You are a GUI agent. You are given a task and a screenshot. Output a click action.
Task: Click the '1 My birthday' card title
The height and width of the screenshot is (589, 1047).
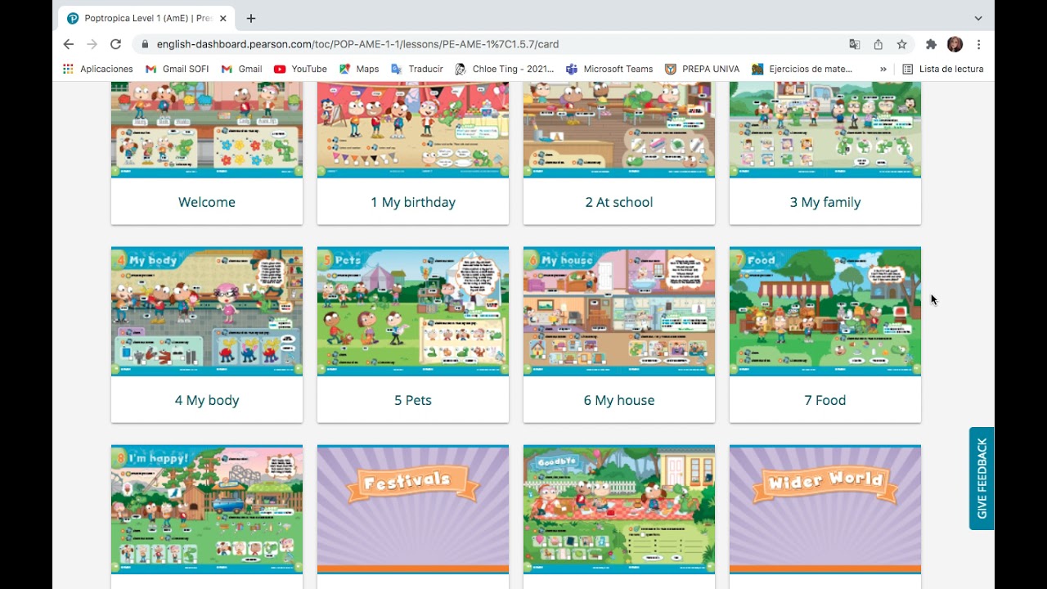click(413, 202)
